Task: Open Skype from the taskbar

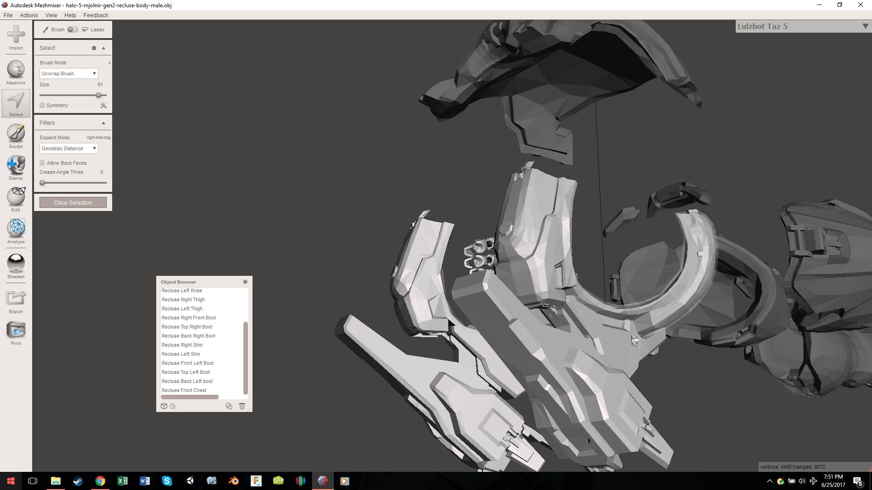Action: (167, 481)
